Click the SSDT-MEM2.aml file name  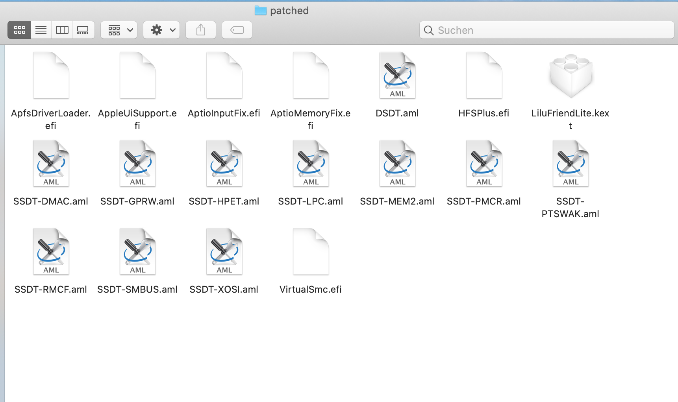coord(397,201)
